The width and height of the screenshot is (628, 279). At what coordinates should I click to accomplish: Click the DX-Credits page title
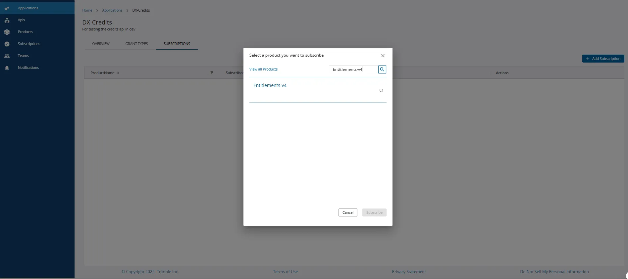tap(97, 22)
